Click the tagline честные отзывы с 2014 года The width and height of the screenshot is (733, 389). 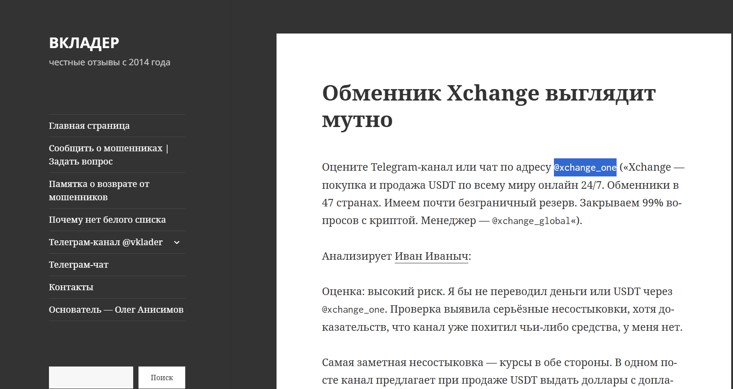click(109, 62)
